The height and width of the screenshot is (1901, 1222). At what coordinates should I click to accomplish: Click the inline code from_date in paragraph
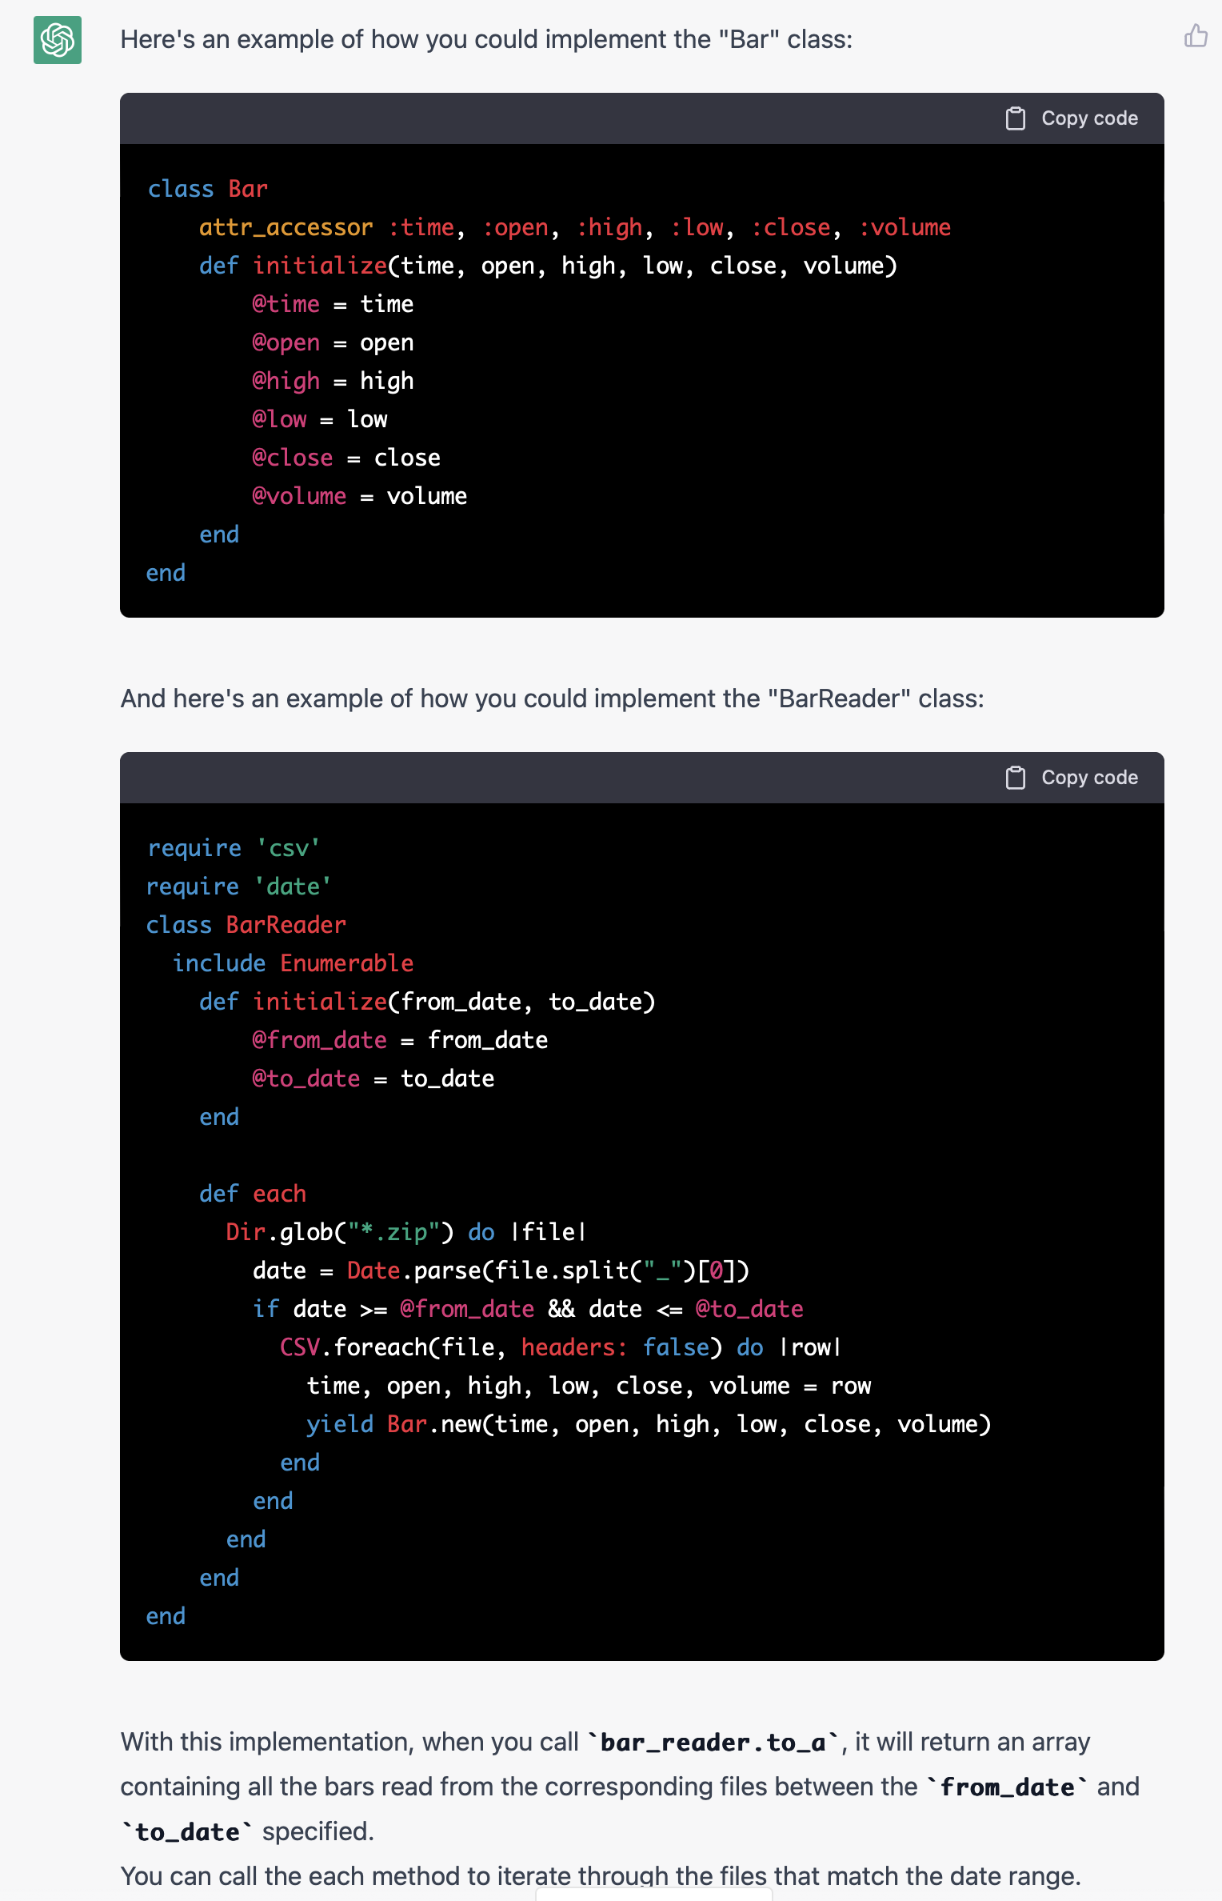[1007, 1787]
